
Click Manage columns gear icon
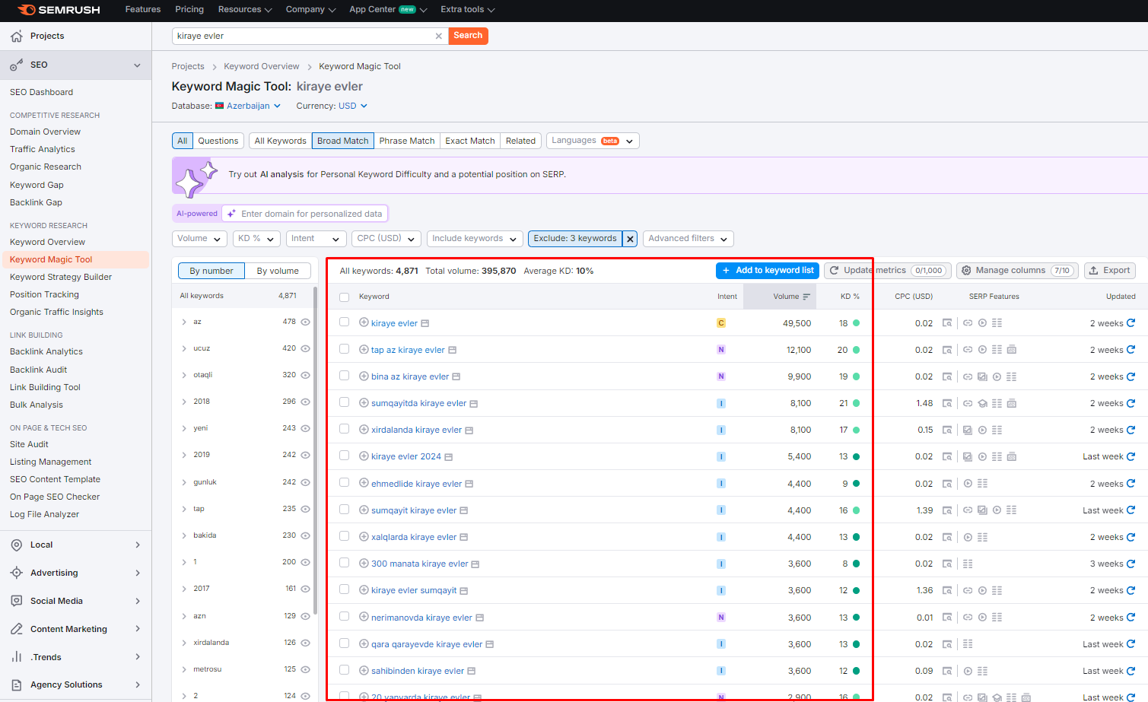click(x=966, y=271)
